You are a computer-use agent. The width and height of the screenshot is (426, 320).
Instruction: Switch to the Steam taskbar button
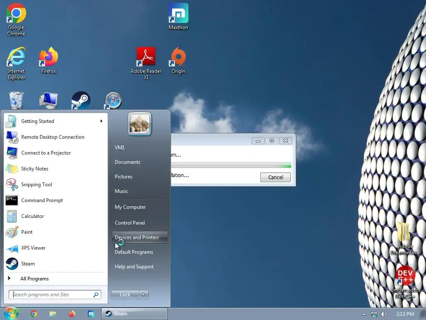(x=134, y=314)
